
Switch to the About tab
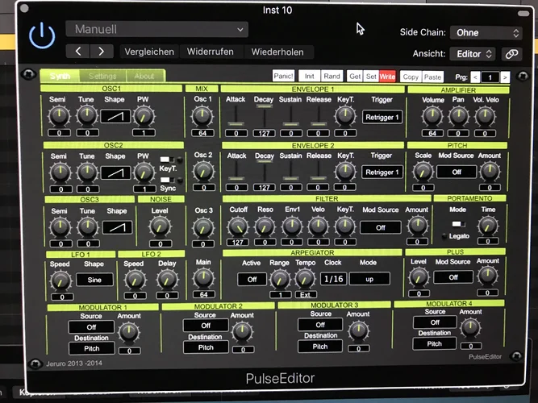point(144,77)
